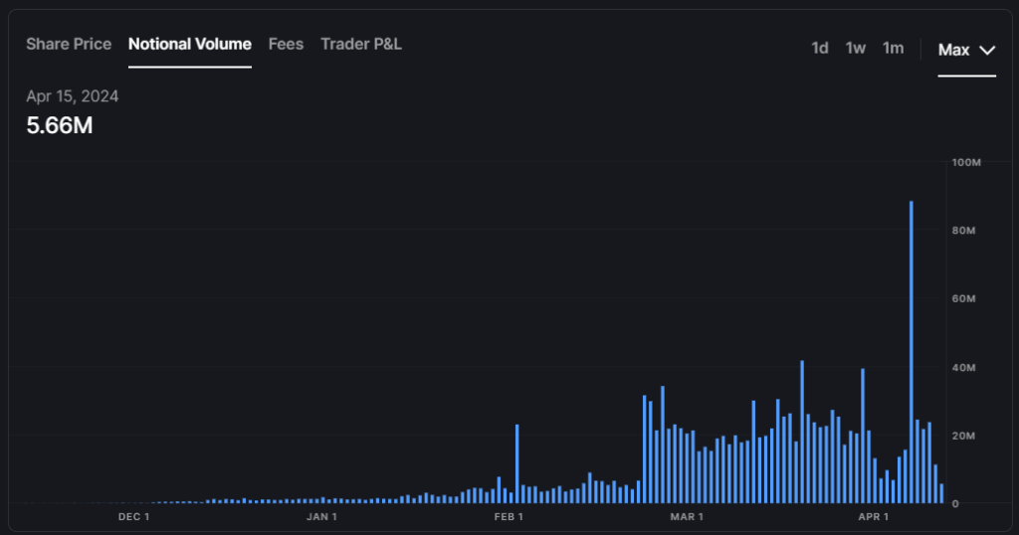Switch to the Trader P&L tab
Screen dimensions: 1019x535
tap(361, 45)
